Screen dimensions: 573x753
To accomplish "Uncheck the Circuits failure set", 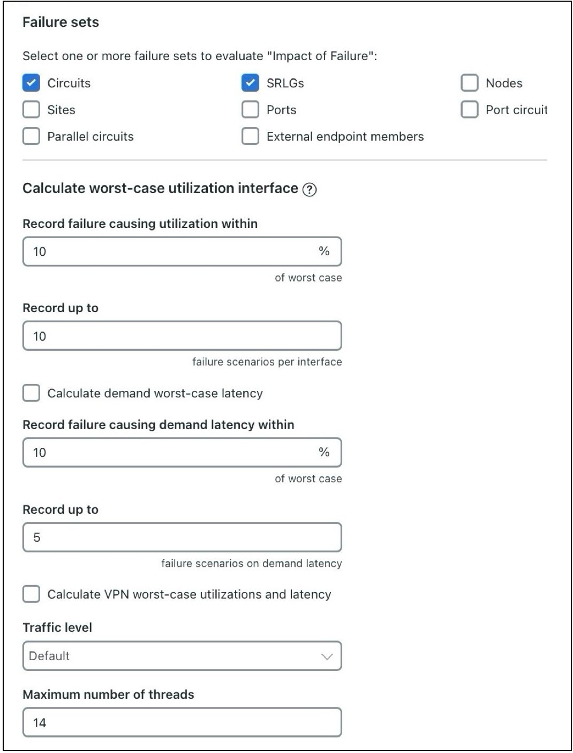I will (x=31, y=83).
